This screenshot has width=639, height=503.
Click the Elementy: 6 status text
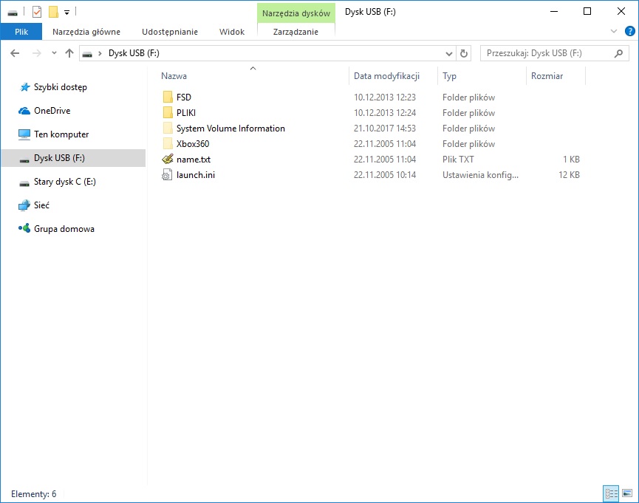[x=33, y=493]
